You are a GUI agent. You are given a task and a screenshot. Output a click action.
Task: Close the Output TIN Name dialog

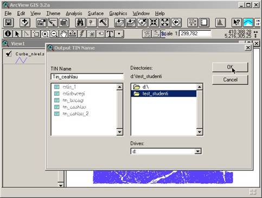pyautogui.click(x=248, y=48)
